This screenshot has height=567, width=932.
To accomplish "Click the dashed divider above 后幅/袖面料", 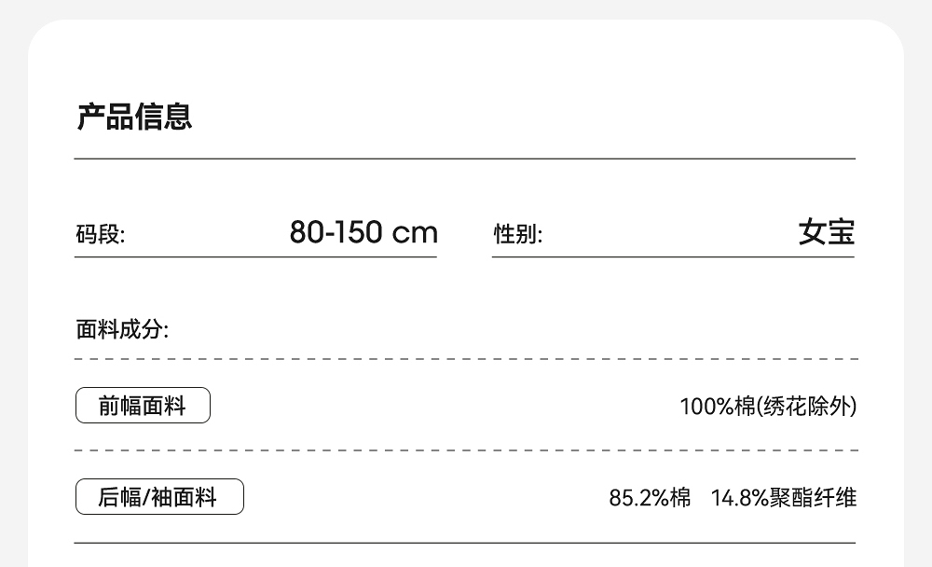I will [465, 450].
